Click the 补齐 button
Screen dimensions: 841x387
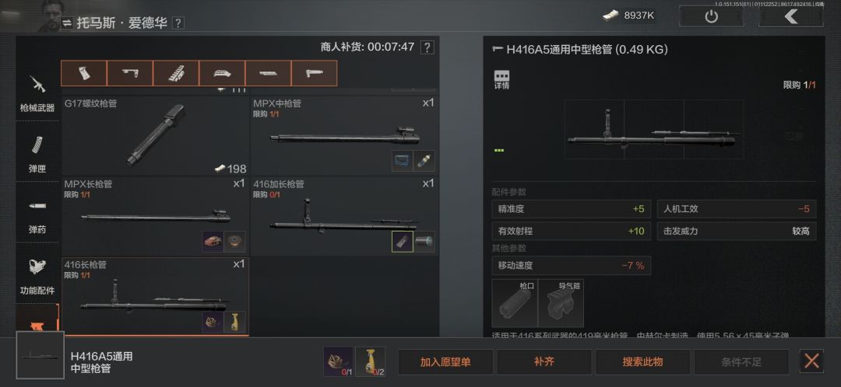(544, 362)
